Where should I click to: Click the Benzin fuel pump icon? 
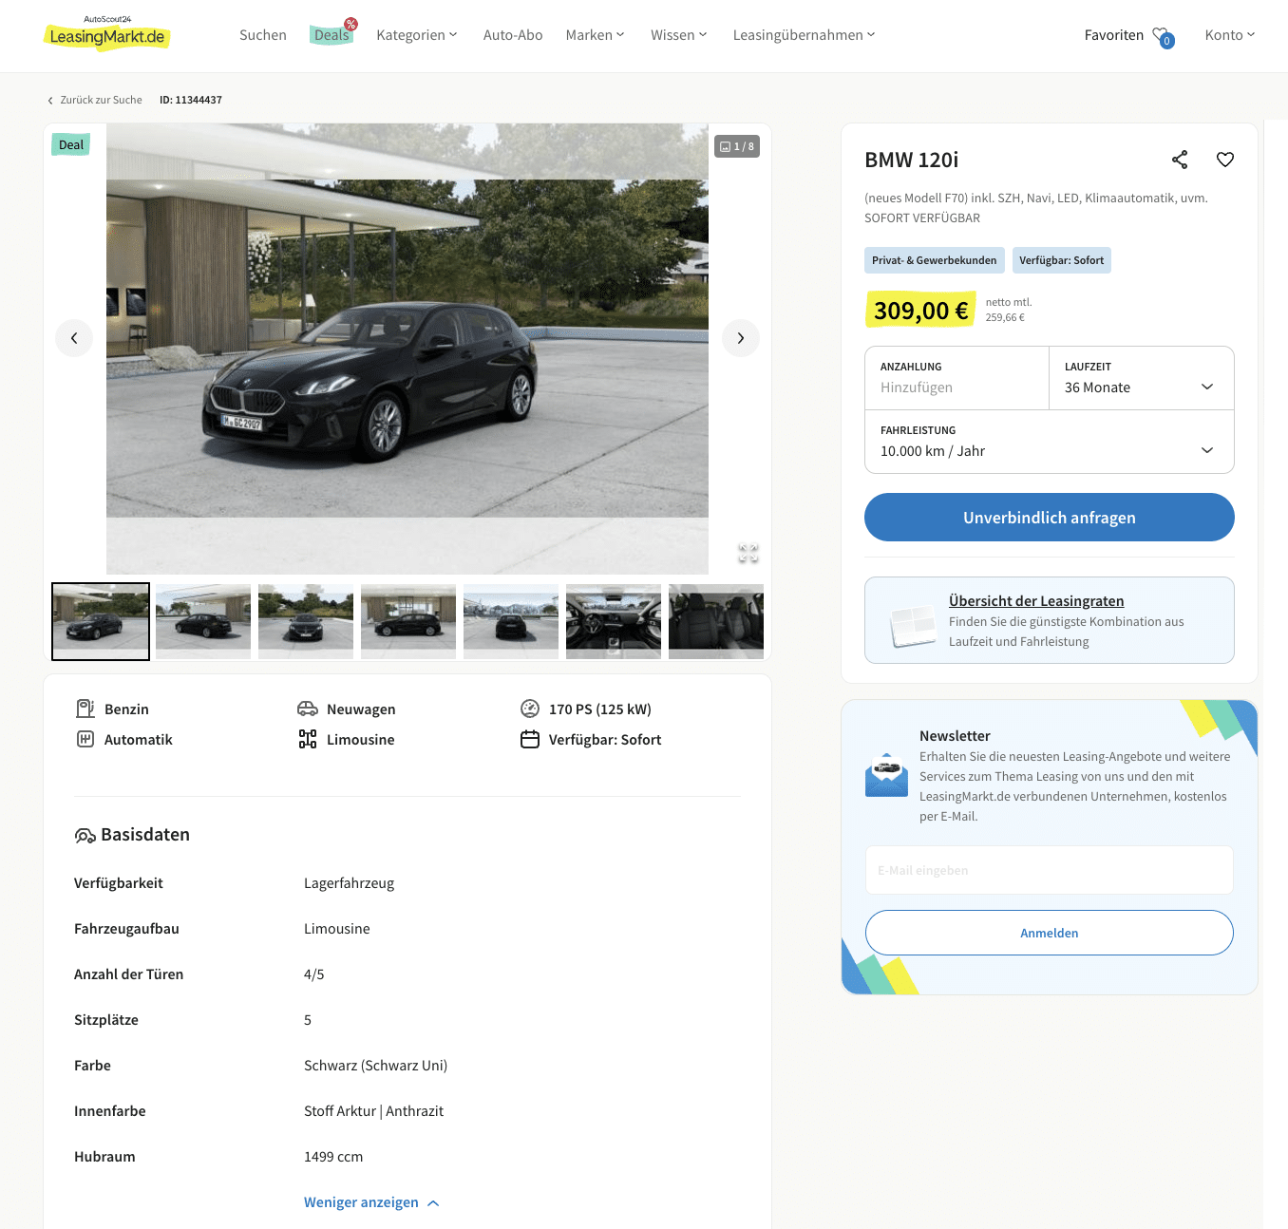tap(85, 709)
